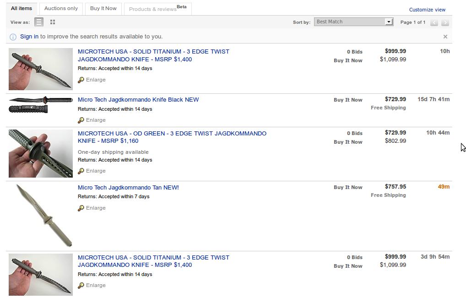Switch to gallery grid view icon
Image resolution: width=466 pixels, height=298 pixels.
pos(53,22)
